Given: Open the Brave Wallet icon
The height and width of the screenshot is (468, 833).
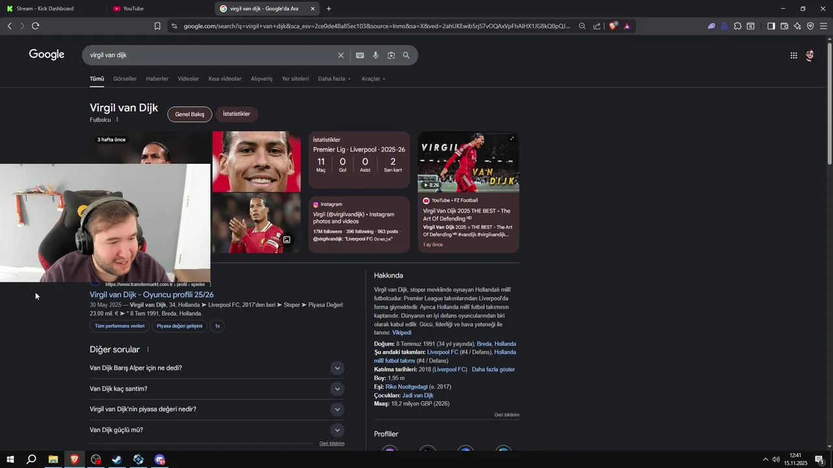Looking at the screenshot, I should 784,26.
